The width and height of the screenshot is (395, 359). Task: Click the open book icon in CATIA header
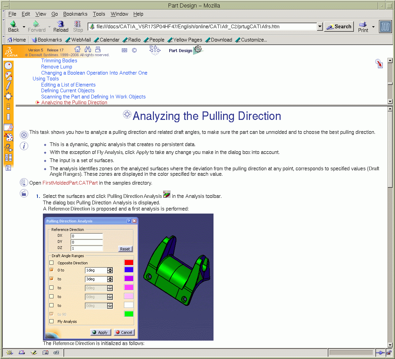[x=124, y=50]
